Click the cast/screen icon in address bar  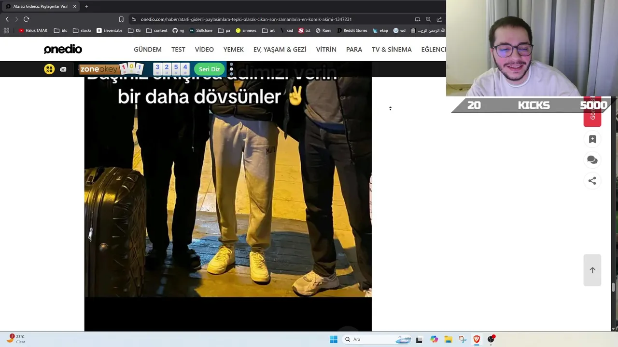click(x=417, y=19)
